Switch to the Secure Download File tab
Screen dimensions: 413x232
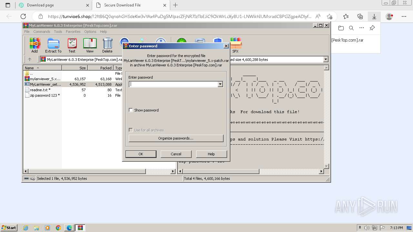pyautogui.click(x=131, y=5)
